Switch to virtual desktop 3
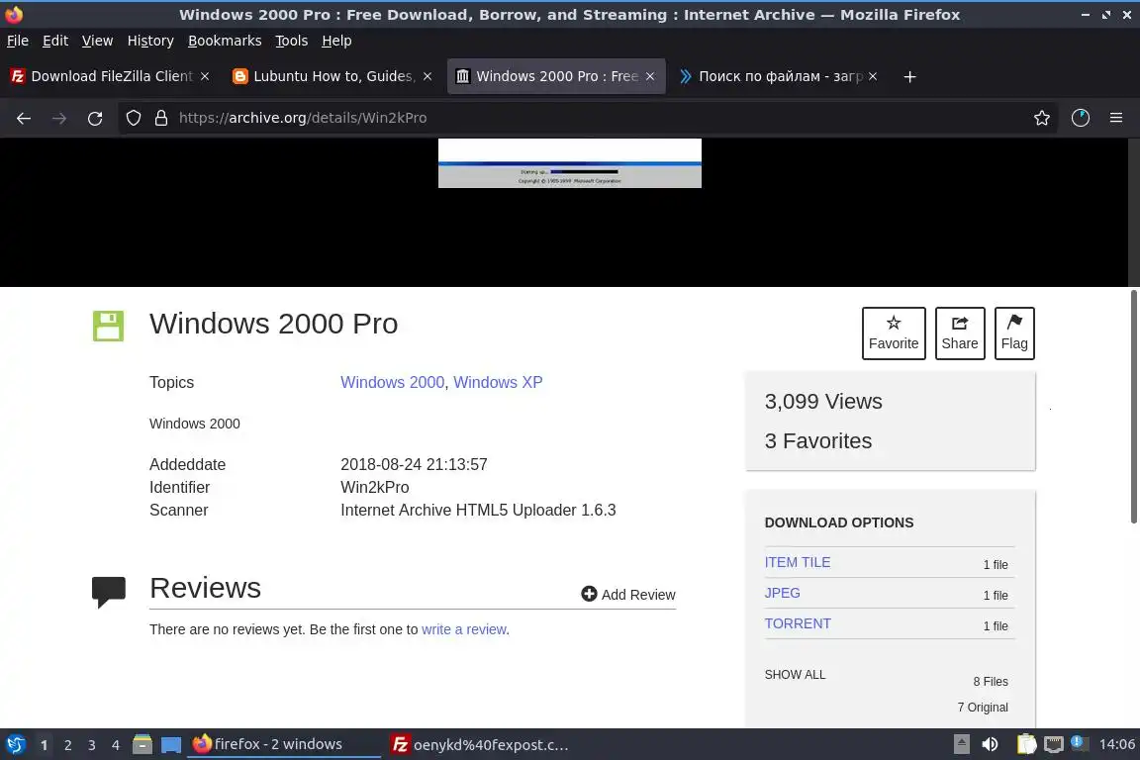Viewport: 1140px width, 760px height. pyautogui.click(x=92, y=745)
